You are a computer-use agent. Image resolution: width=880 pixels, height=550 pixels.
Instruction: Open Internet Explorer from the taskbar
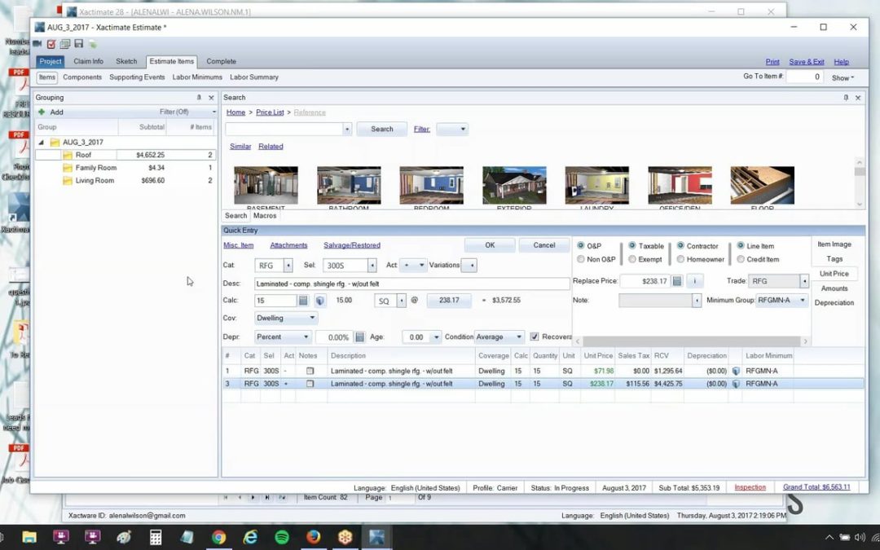(x=250, y=537)
